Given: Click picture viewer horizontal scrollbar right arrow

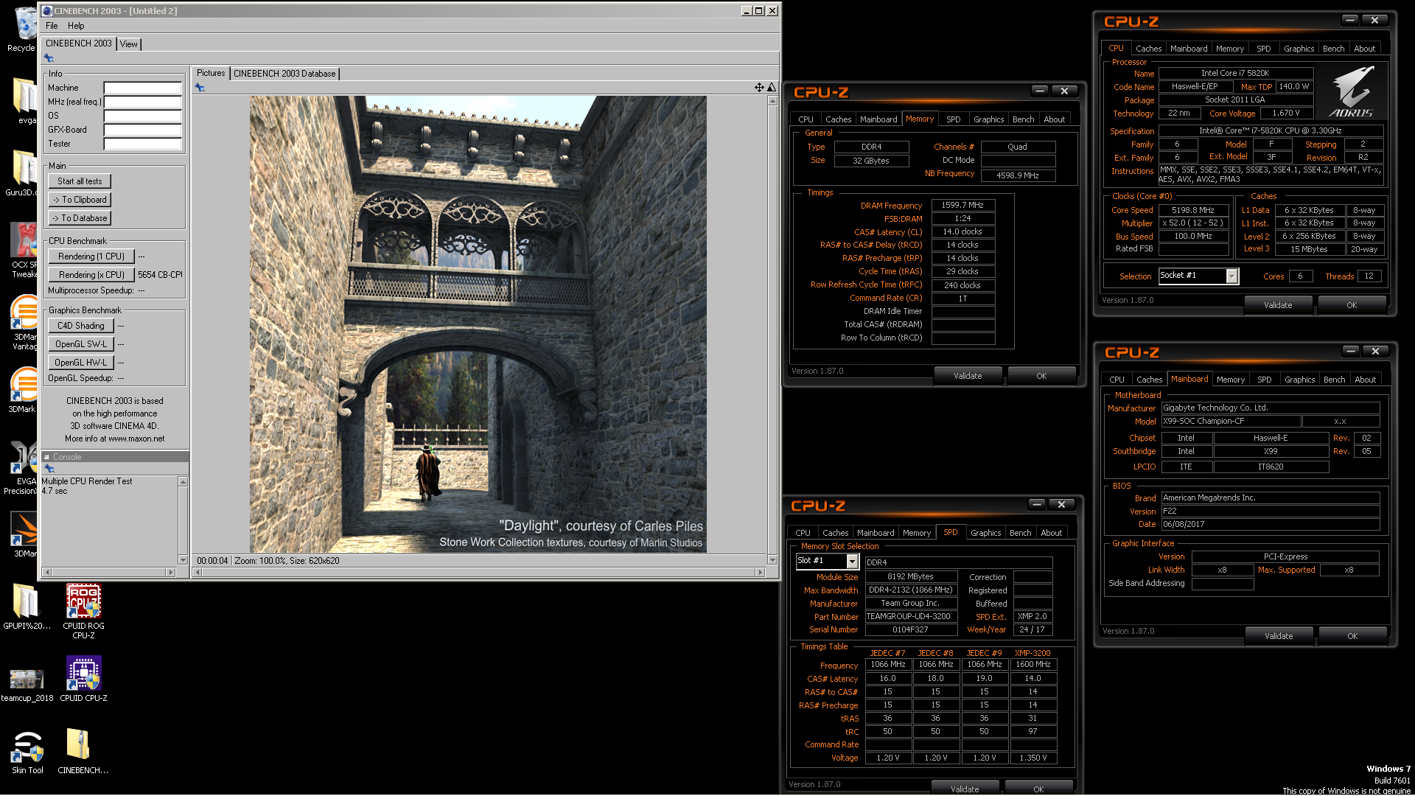Looking at the screenshot, I should [761, 572].
